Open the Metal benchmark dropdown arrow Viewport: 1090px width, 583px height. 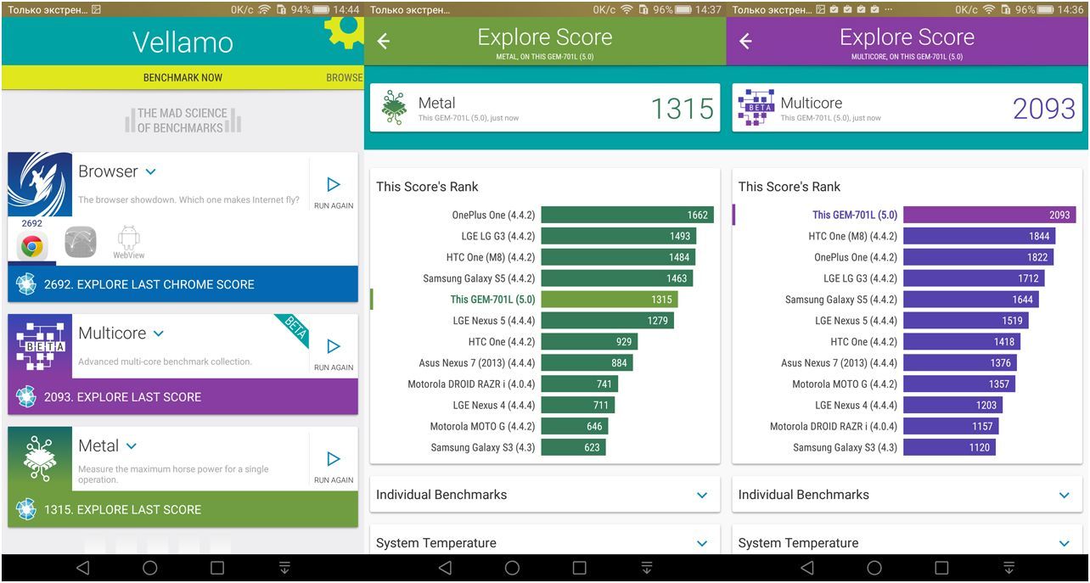[132, 446]
